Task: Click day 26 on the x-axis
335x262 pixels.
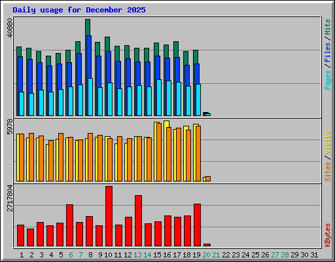Action: pyautogui.click(x=265, y=255)
